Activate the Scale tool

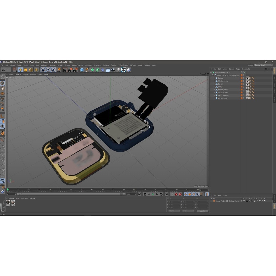coord(26,70)
